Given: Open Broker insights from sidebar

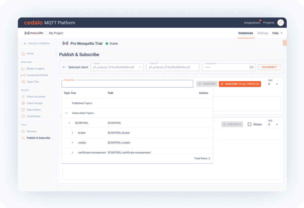Looking at the screenshot, I should click(x=35, y=69).
